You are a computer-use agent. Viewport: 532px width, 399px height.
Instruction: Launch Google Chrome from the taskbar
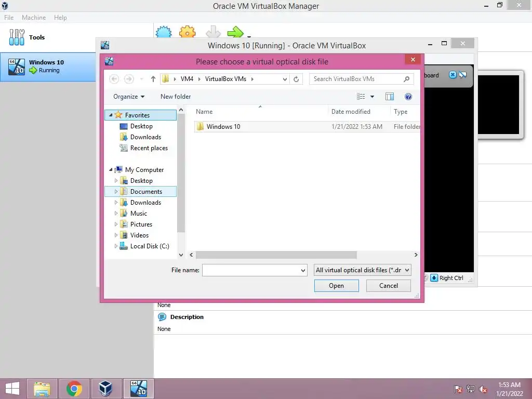(x=74, y=389)
